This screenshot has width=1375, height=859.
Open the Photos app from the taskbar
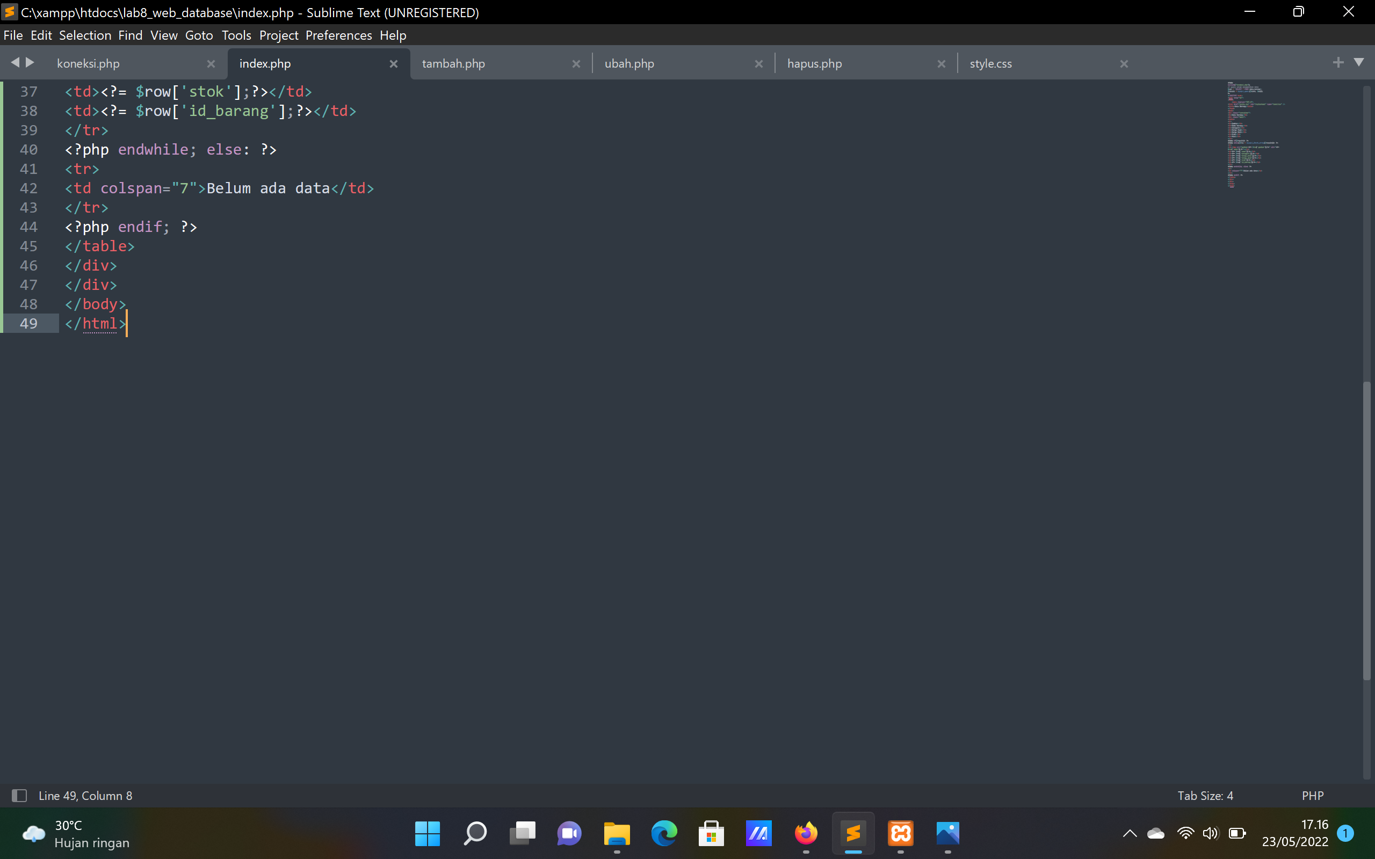click(x=947, y=834)
